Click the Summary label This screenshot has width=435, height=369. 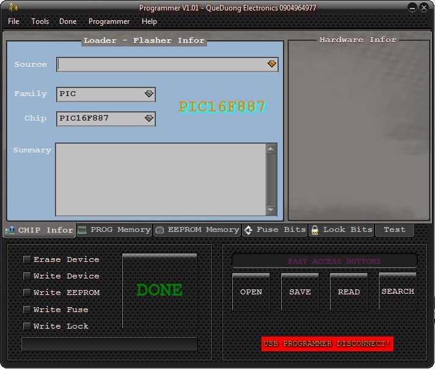pos(32,151)
